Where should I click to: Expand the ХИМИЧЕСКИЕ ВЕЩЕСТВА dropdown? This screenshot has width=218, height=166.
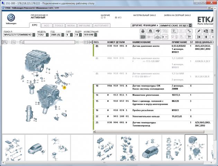190,26
